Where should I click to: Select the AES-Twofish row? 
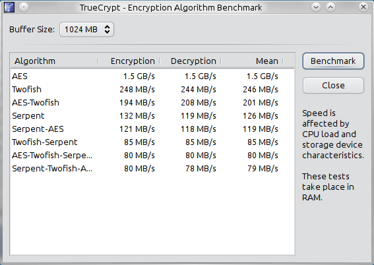(x=152, y=103)
